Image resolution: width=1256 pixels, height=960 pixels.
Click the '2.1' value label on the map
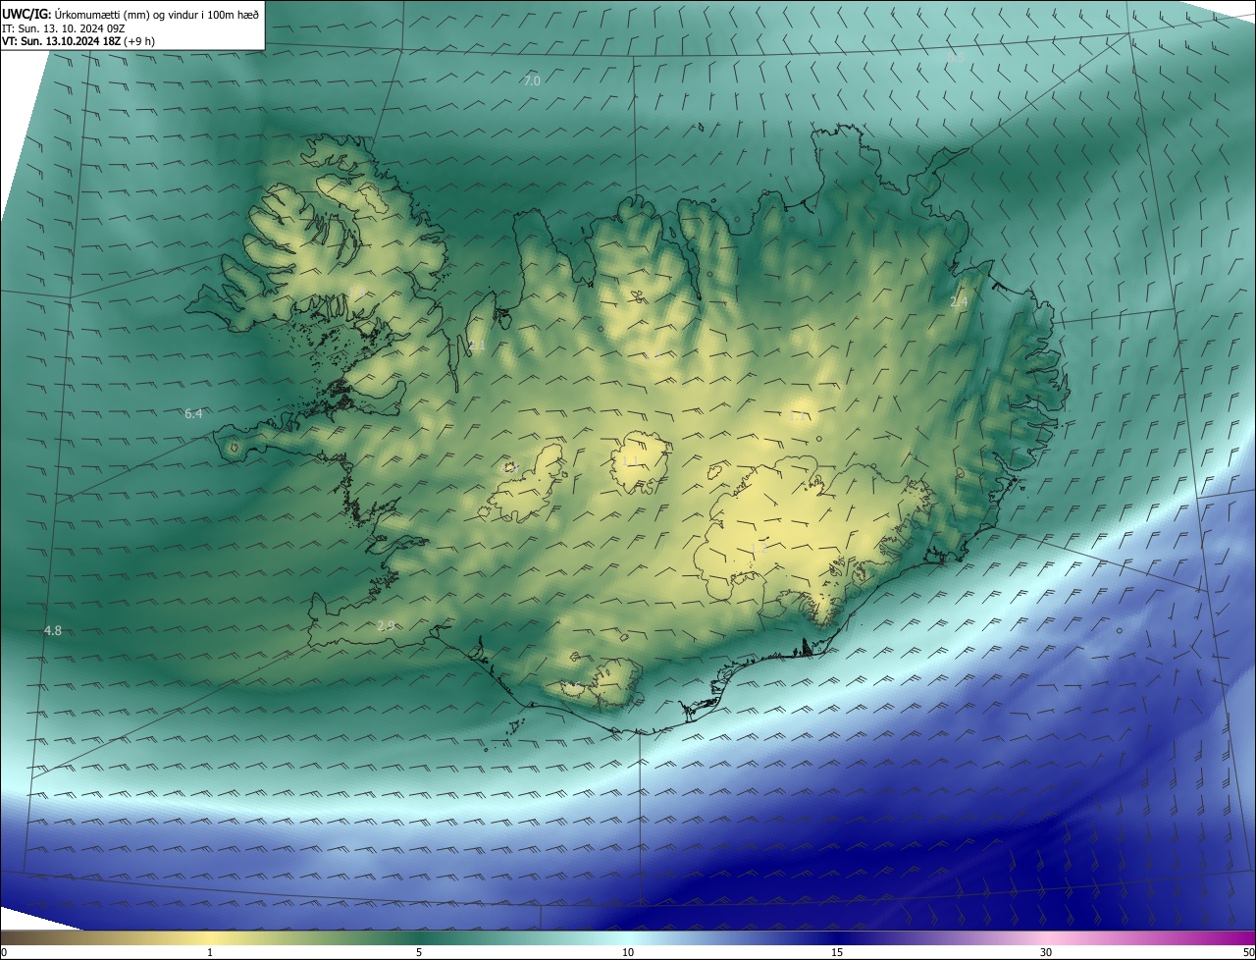tap(477, 346)
